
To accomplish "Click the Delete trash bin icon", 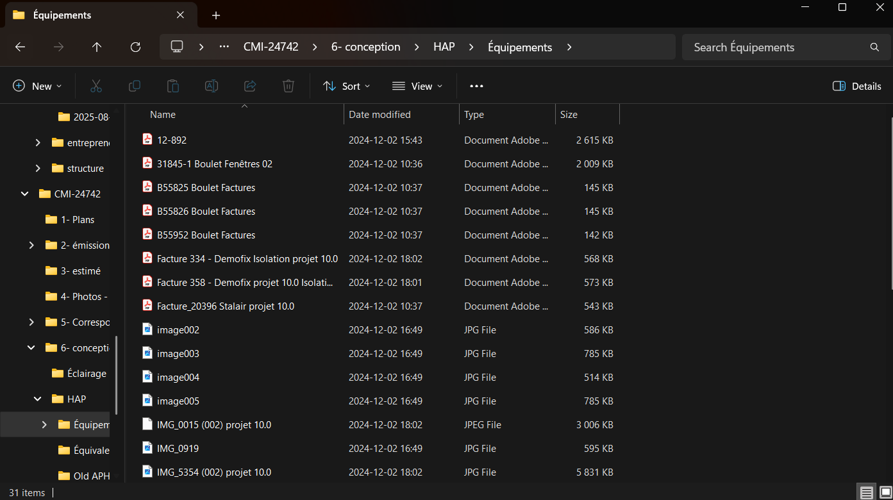I will click(288, 86).
